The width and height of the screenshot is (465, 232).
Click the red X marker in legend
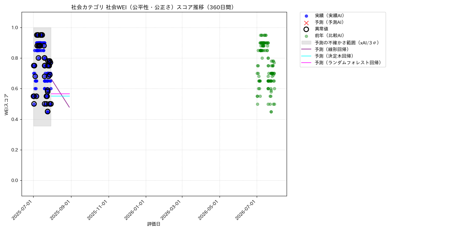(306, 23)
